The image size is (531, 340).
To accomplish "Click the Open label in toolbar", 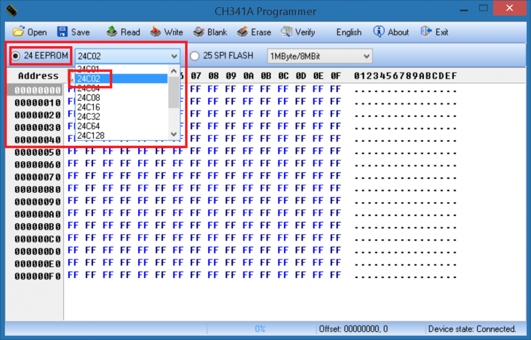I will pos(37,32).
